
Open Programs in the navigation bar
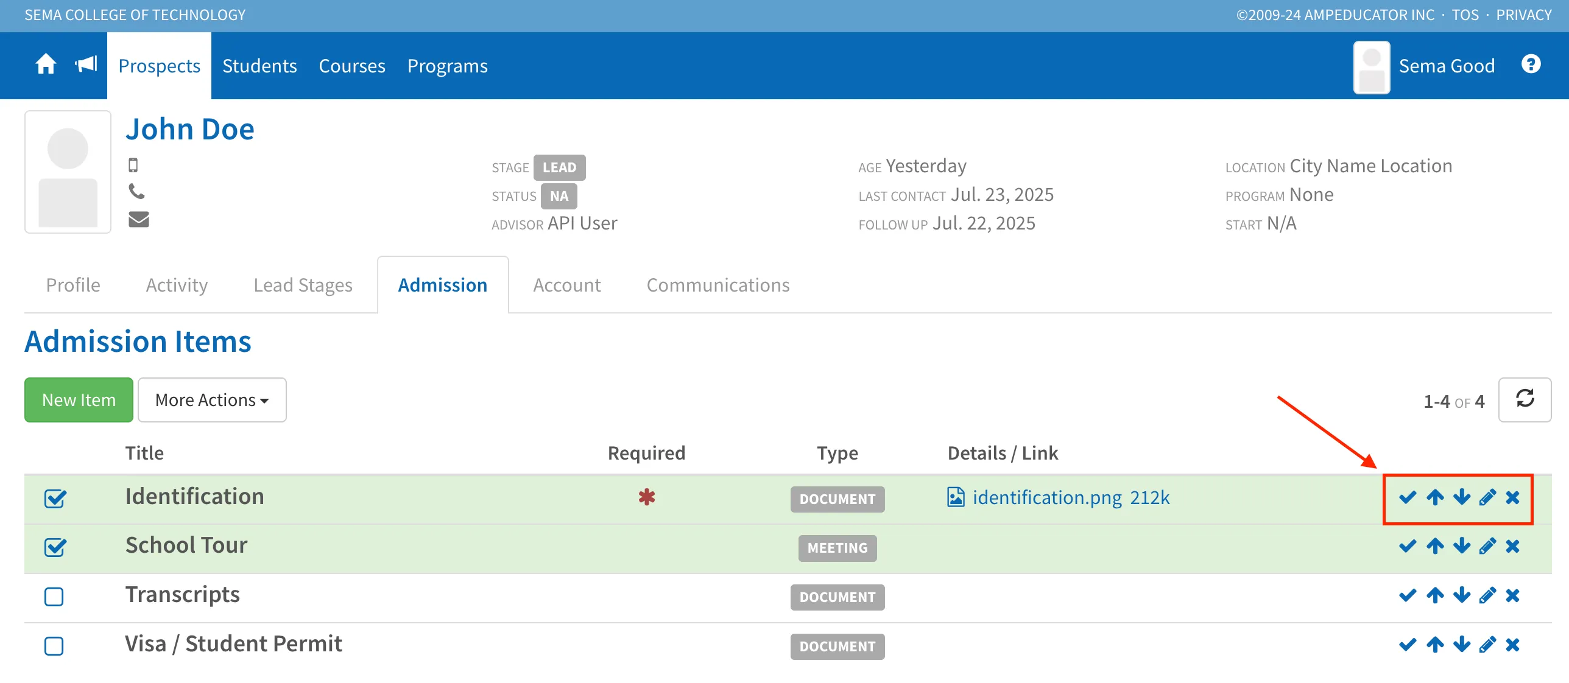click(448, 66)
